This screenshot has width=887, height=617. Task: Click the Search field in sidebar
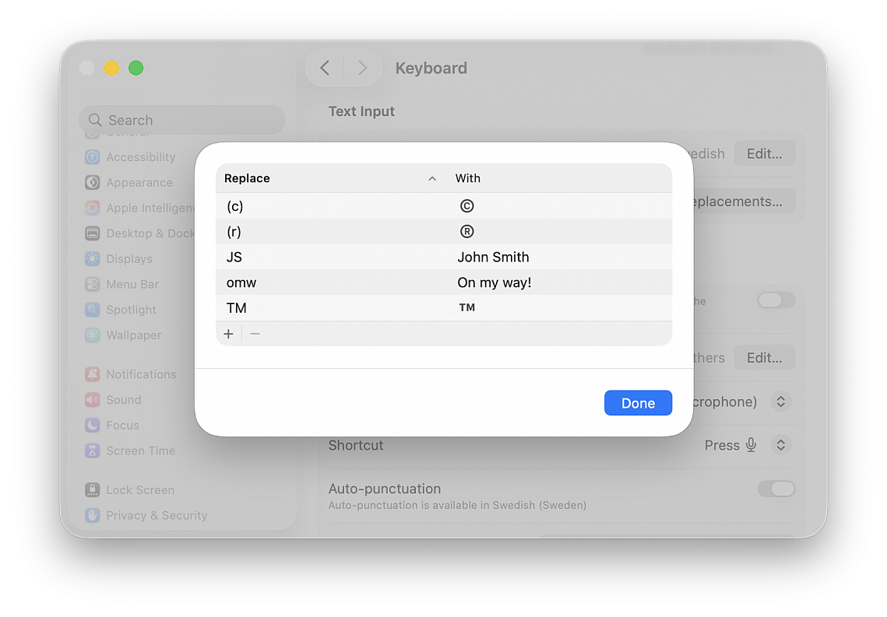click(182, 120)
